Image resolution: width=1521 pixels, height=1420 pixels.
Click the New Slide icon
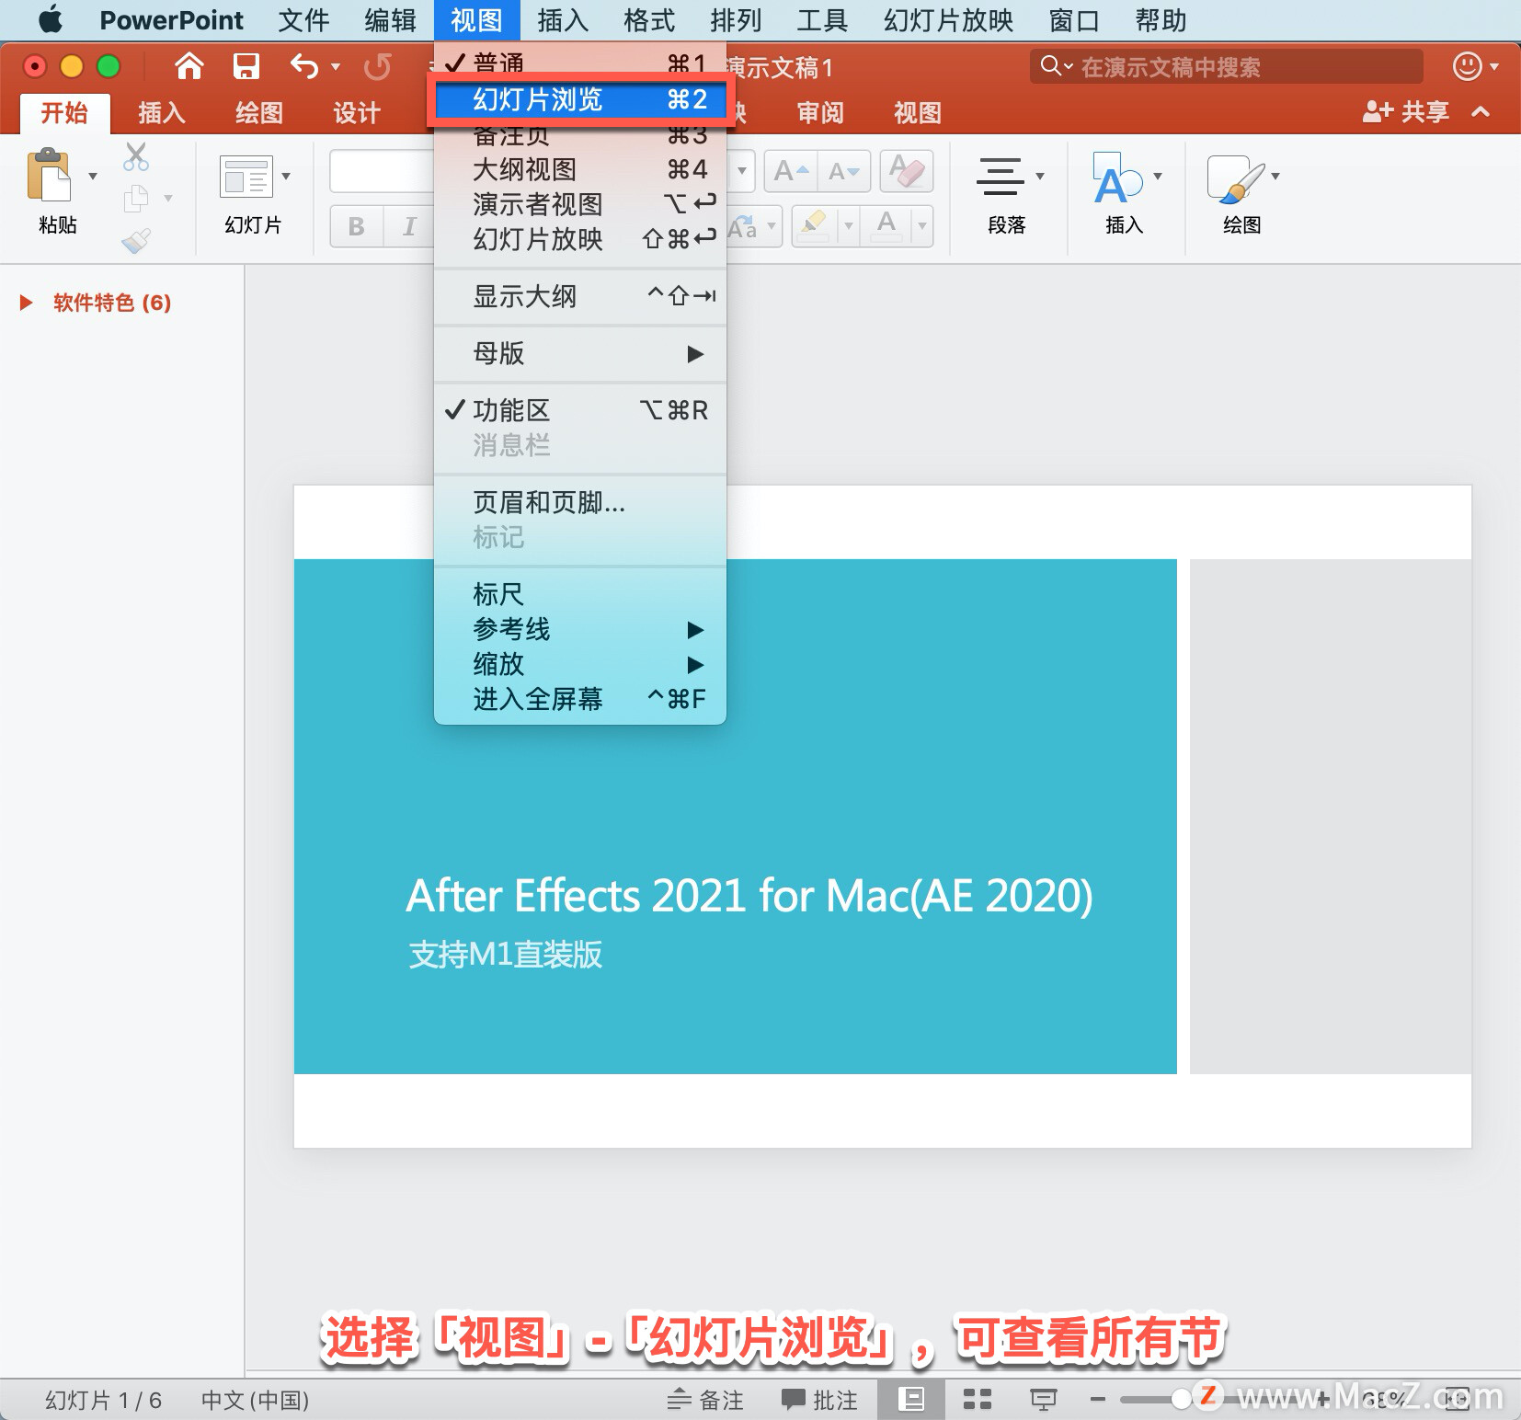[246, 177]
